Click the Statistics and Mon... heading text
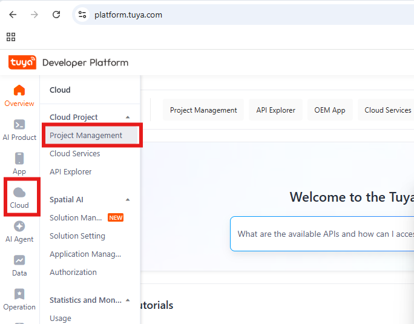The image size is (414, 324). pyautogui.click(x=85, y=300)
